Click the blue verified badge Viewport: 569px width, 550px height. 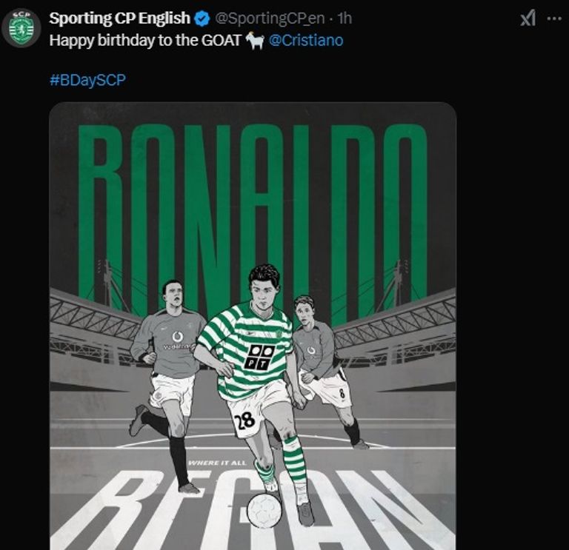[201, 19]
